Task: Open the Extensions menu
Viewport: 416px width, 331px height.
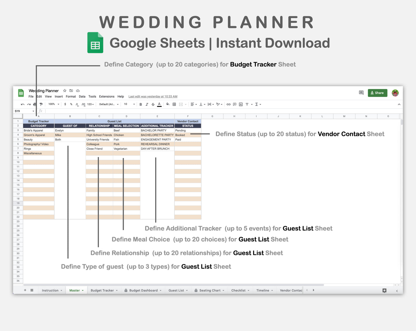Action: tap(107, 97)
